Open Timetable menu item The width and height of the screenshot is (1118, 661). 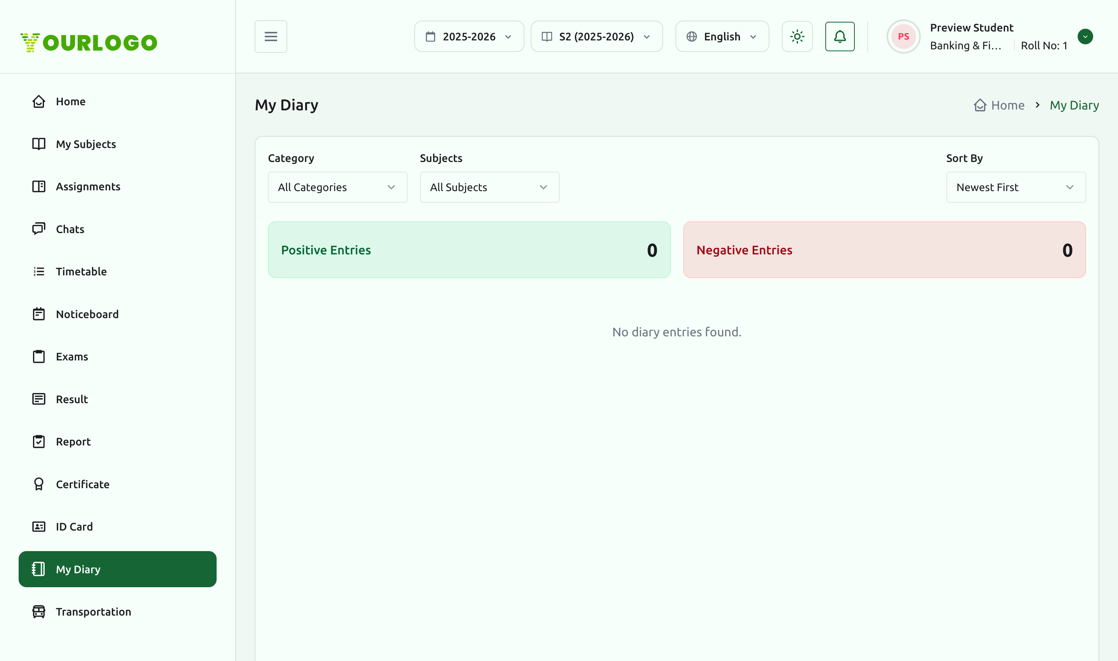(118, 271)
